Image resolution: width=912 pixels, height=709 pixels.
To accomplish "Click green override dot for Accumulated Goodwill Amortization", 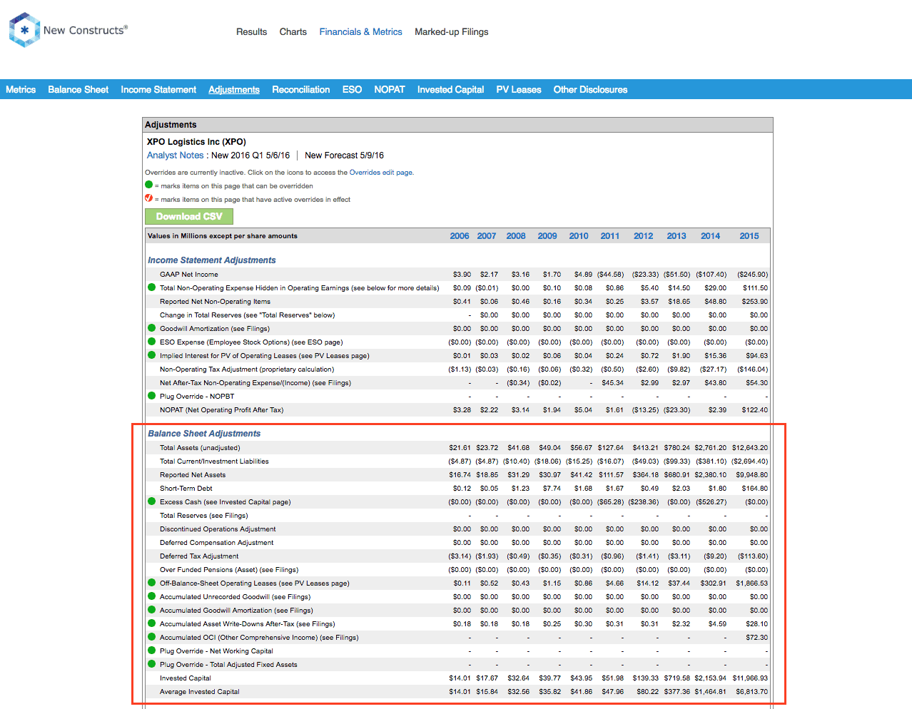I will click(151, 610).
